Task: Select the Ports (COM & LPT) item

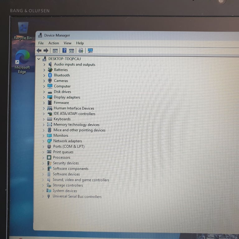Action: point(69,147)
